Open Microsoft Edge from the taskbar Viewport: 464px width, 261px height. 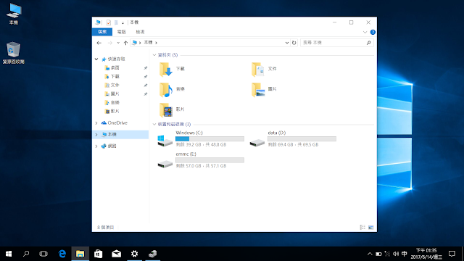coord(62,254)
